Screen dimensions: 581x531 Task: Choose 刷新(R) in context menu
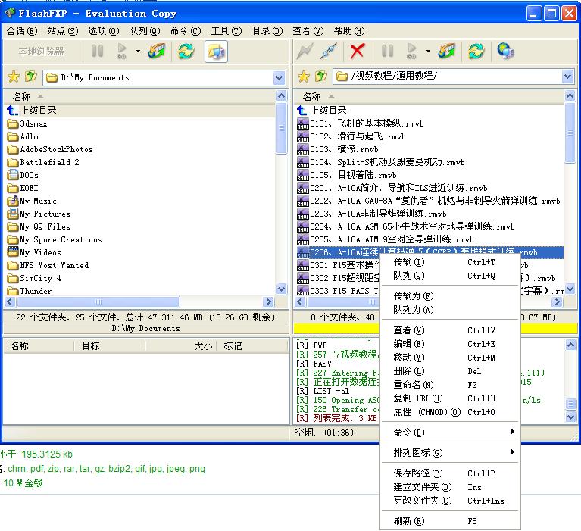point(450,521)
